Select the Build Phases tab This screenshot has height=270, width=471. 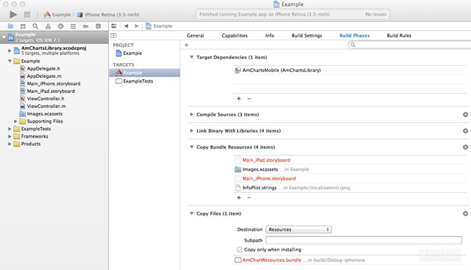point(355,36)
